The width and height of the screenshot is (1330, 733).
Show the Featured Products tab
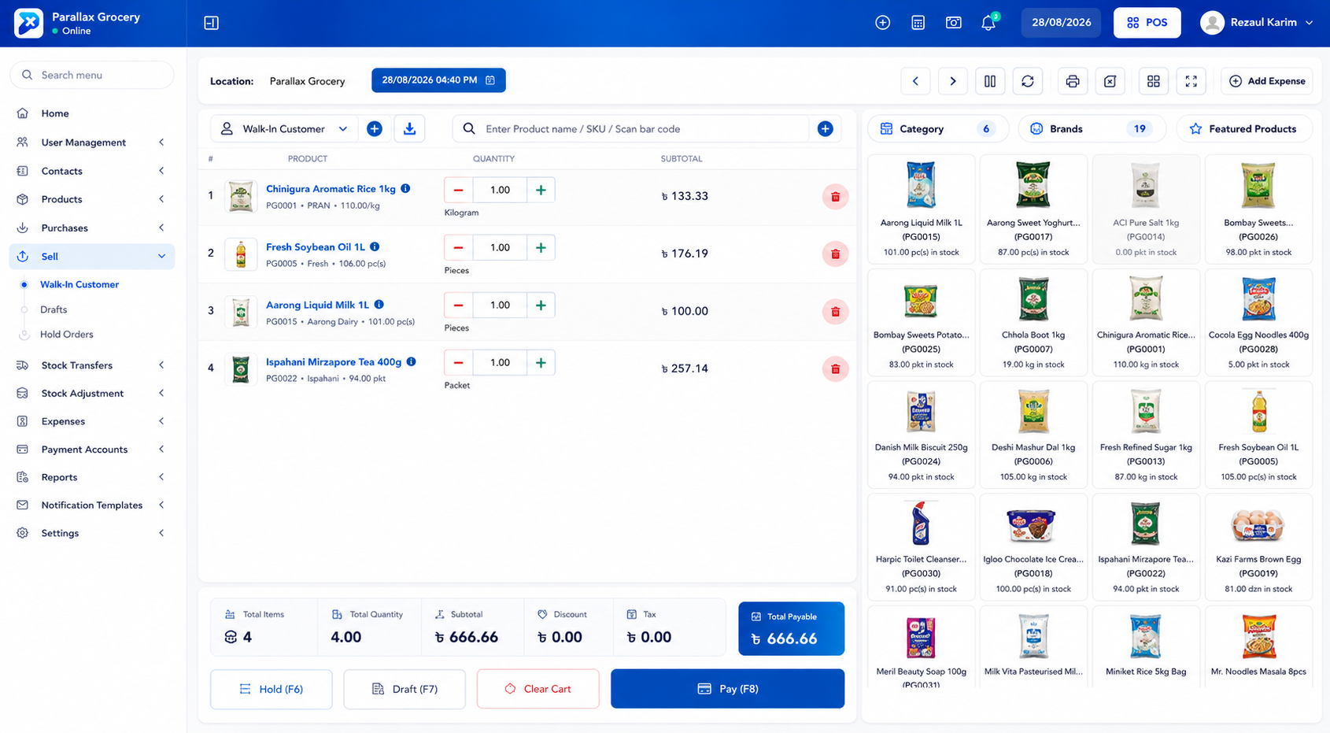tap(1243, 129)
